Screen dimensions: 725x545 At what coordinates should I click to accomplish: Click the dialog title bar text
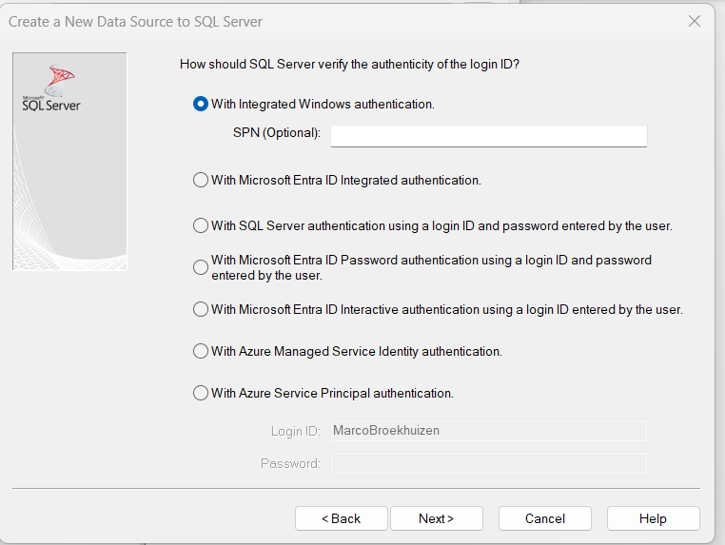click(x=135, y=21)
